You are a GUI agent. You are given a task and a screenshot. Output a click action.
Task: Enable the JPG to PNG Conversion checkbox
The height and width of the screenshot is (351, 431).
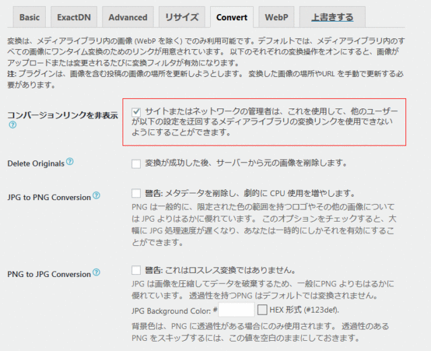[x=137, y=194]
